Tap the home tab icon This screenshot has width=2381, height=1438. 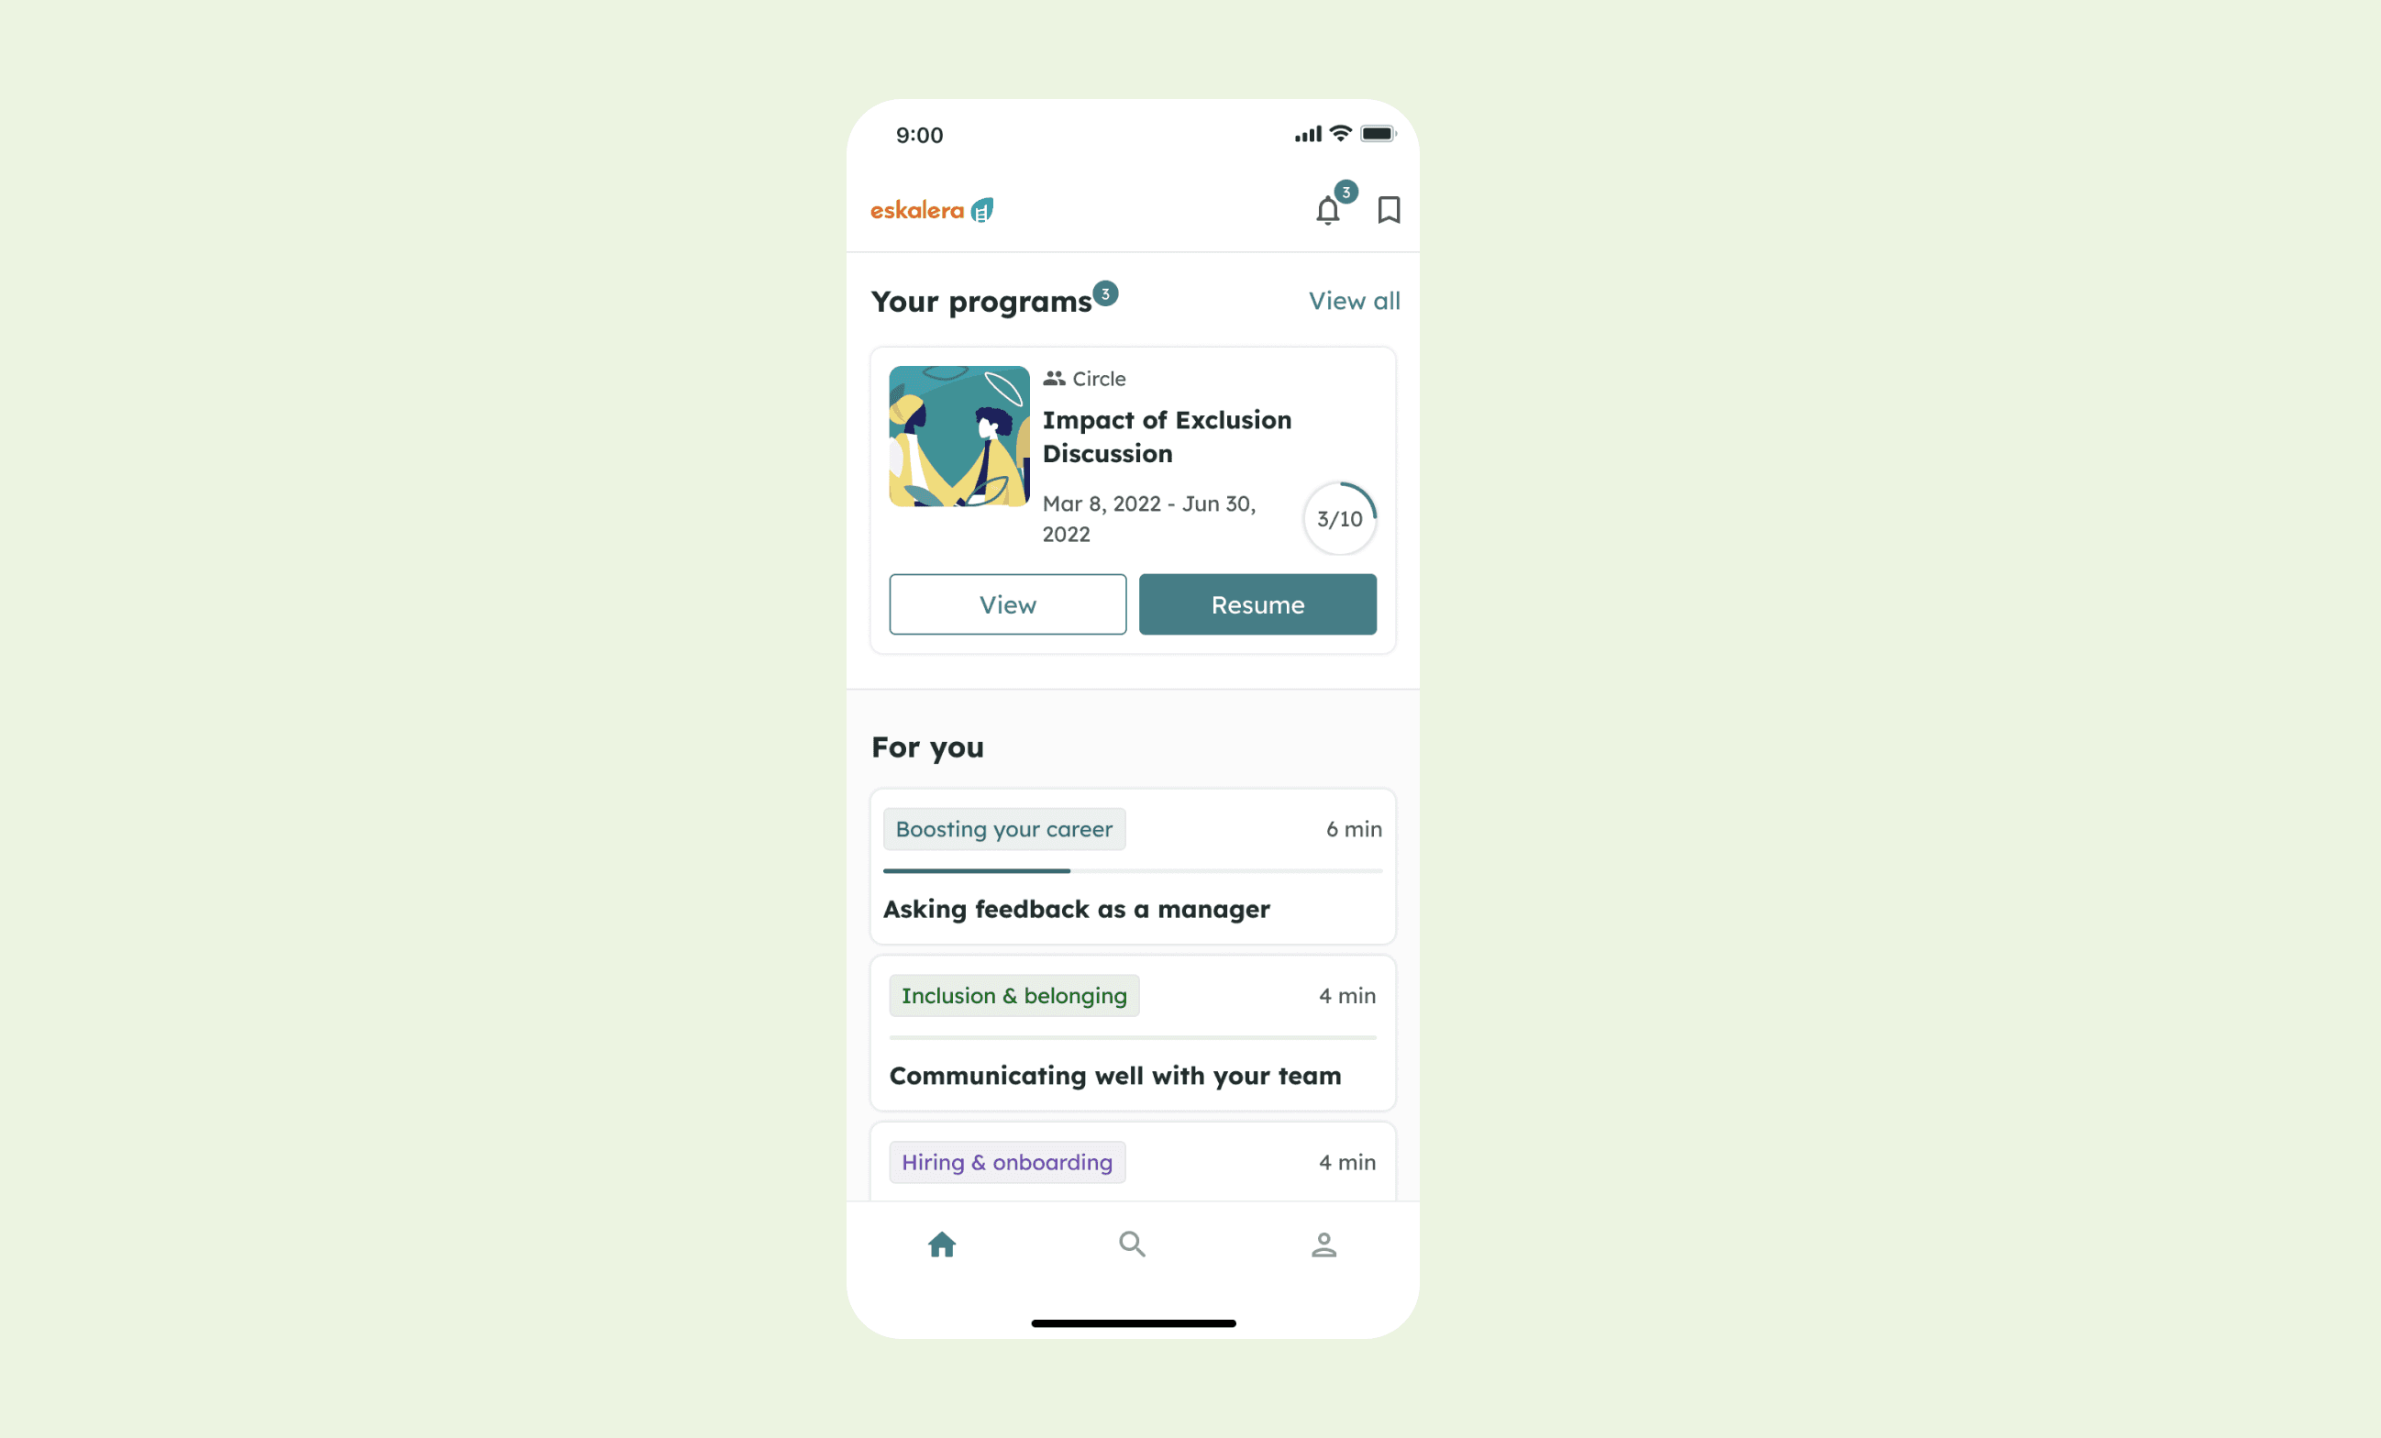tap(940, 1243)
